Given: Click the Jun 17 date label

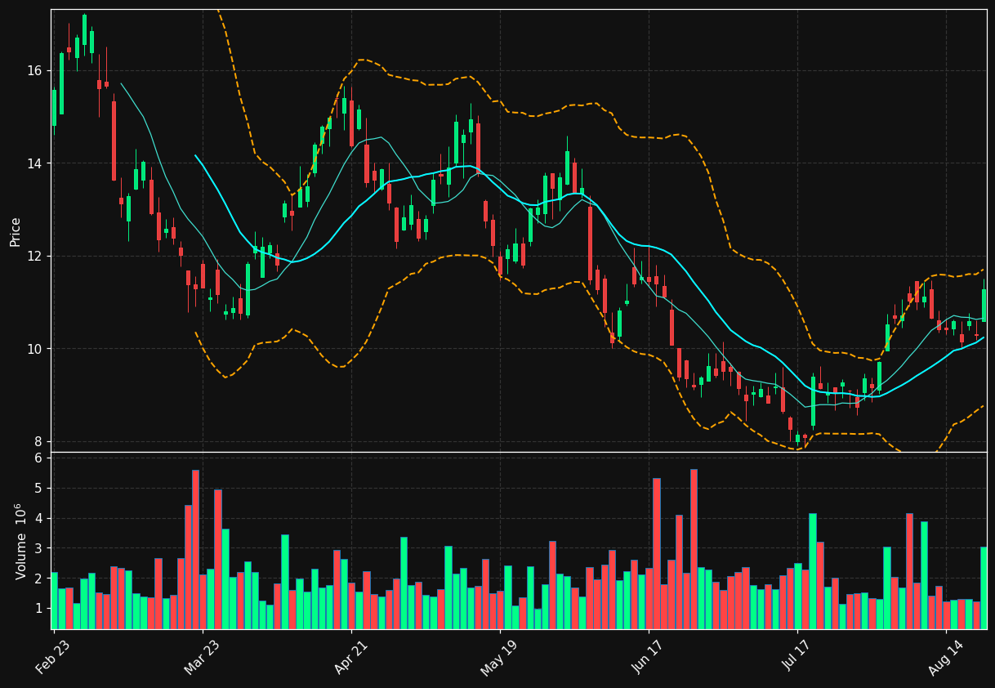Looking at the screenshot, I should coord(648,657).
